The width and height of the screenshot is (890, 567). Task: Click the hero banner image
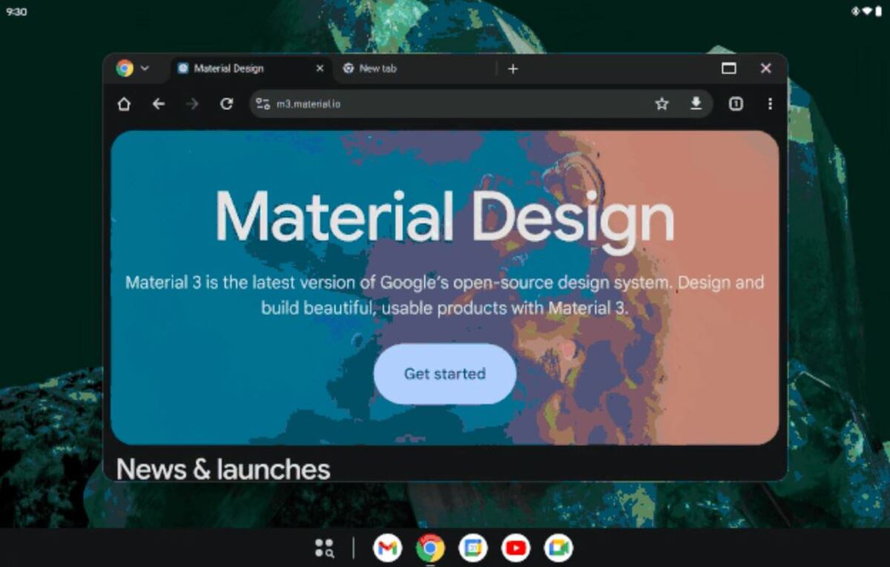pyautogui.click(x=445, y=288)
